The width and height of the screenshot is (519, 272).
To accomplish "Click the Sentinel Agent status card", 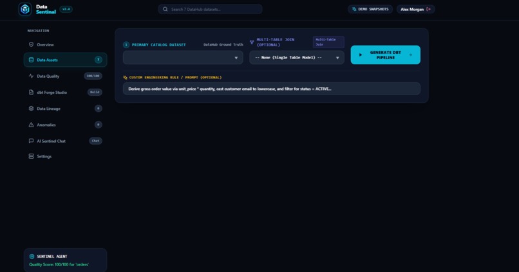I will [x=65, y=260].
